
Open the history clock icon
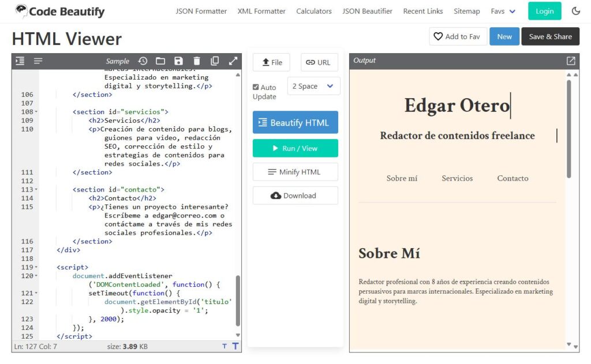click(x=143, y=61)
